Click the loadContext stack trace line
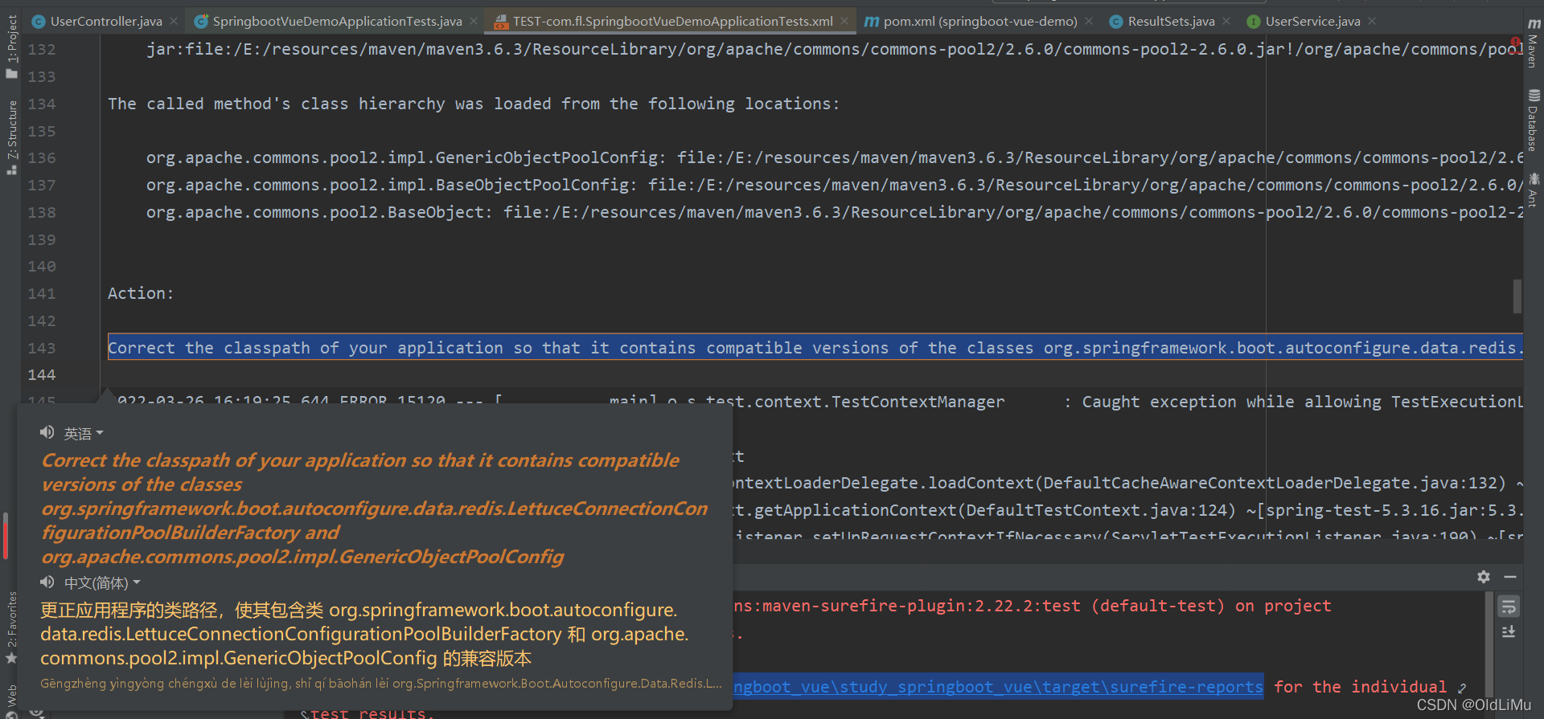The height and width of the screenshot is (719, 1544). [1128, 483]
